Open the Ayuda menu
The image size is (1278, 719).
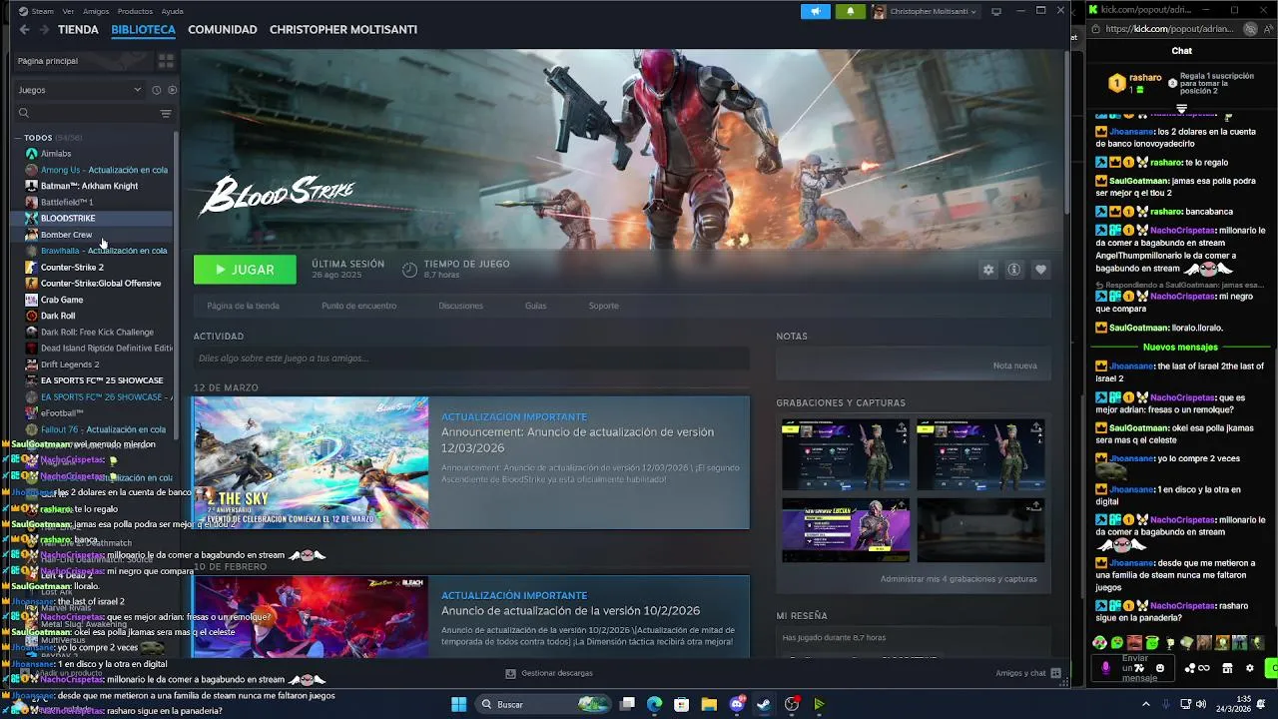tap(172, 11)
